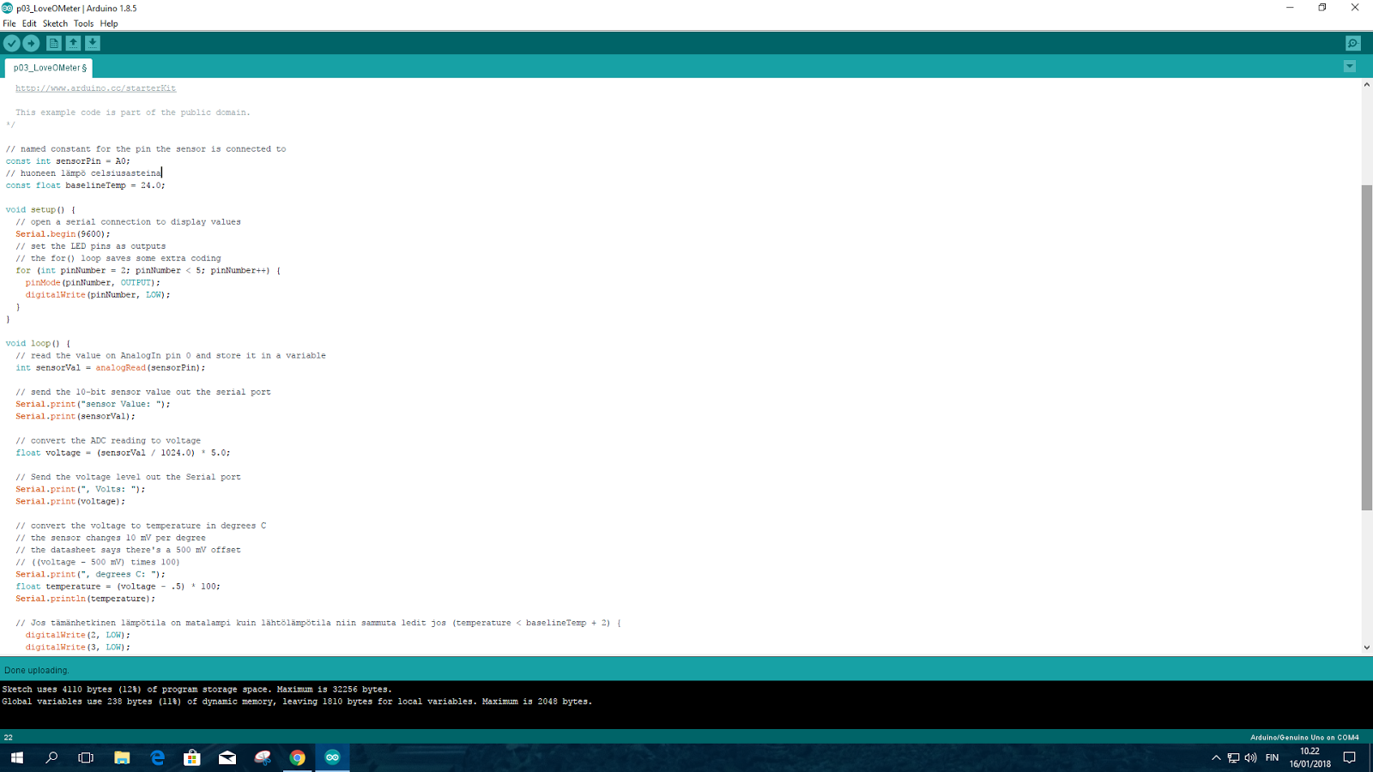Switch to Arduino IDE taskbar icon
Image resolution: width=1373 pixels, height=772 pixels.
click(332, 757)
